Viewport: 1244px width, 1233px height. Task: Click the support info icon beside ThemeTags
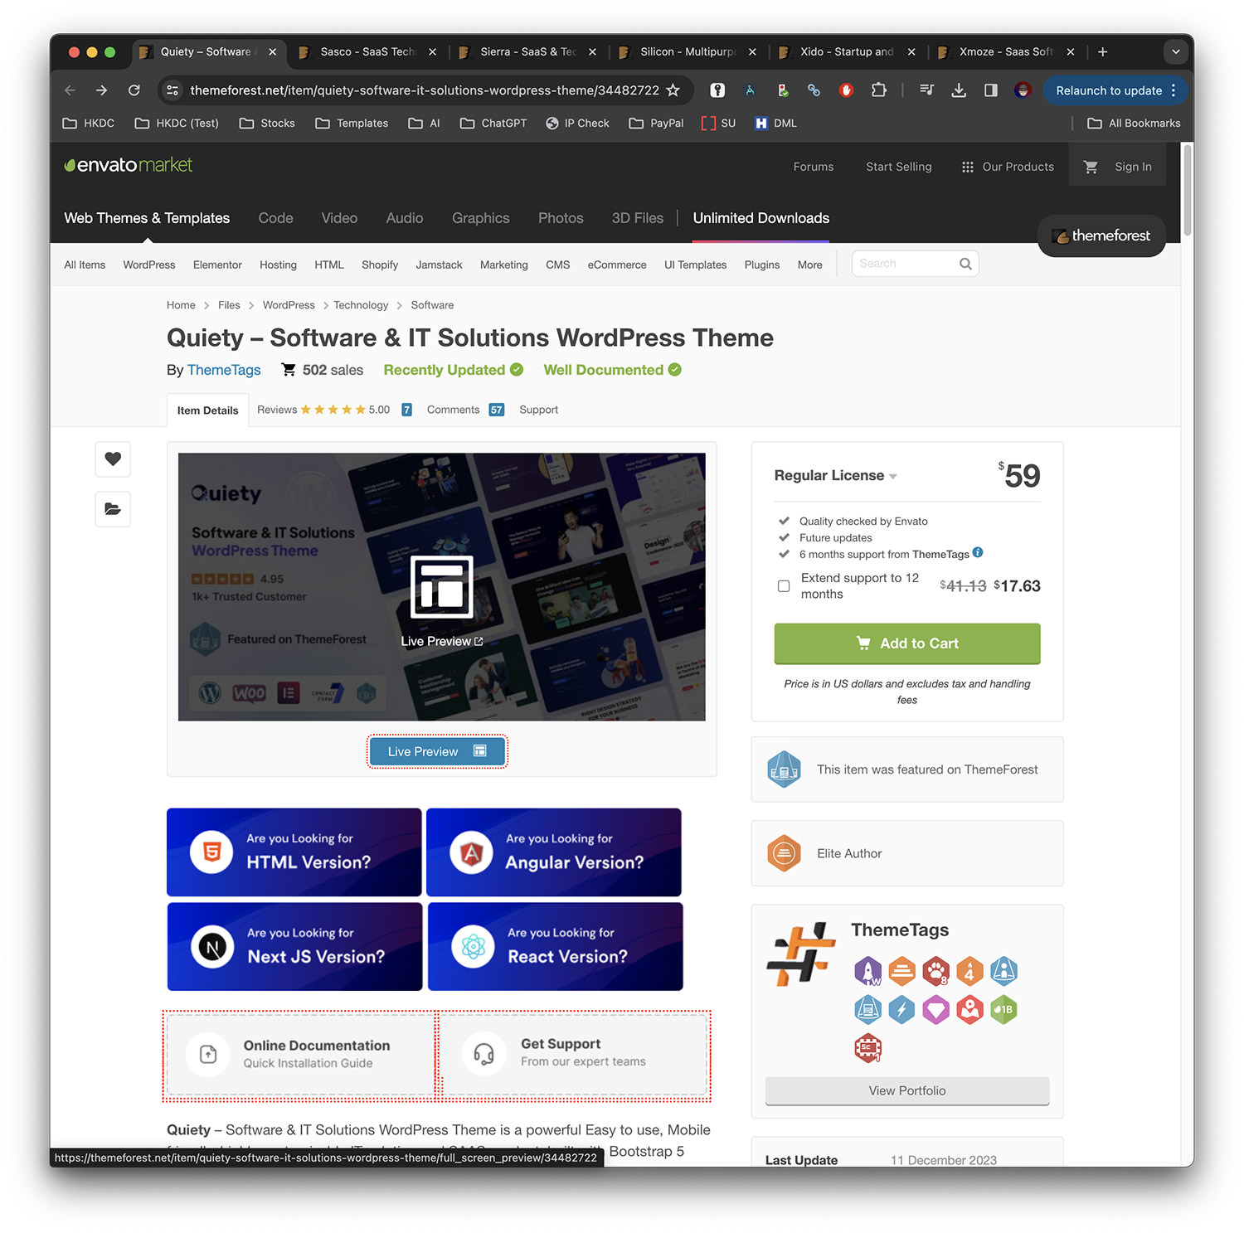(x=978, y=553)
